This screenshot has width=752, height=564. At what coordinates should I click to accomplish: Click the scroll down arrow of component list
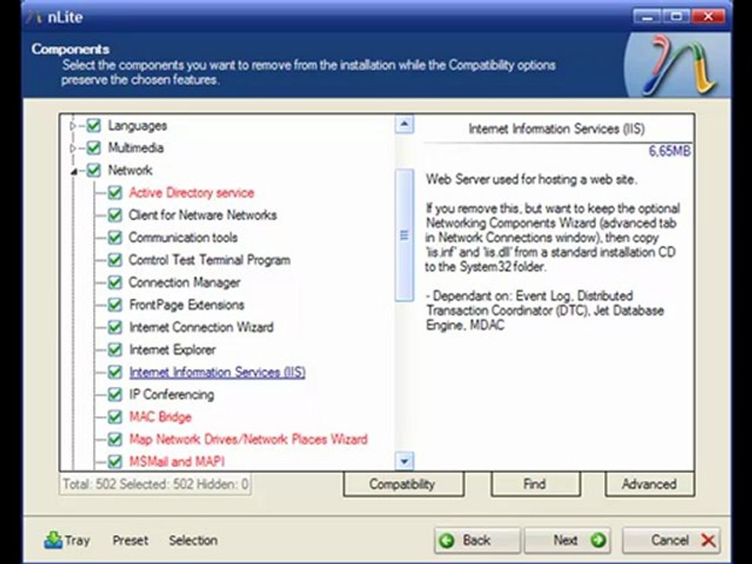(404, 461)
